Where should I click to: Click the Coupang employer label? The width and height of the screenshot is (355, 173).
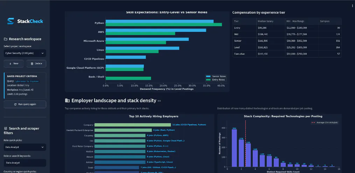click(89, 136)
